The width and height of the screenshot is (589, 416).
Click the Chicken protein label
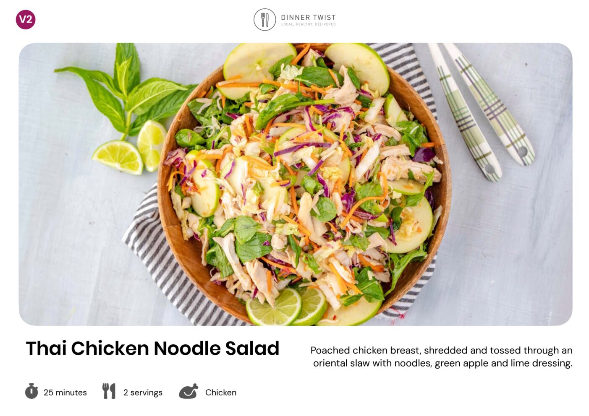click(x=221, y=393)
